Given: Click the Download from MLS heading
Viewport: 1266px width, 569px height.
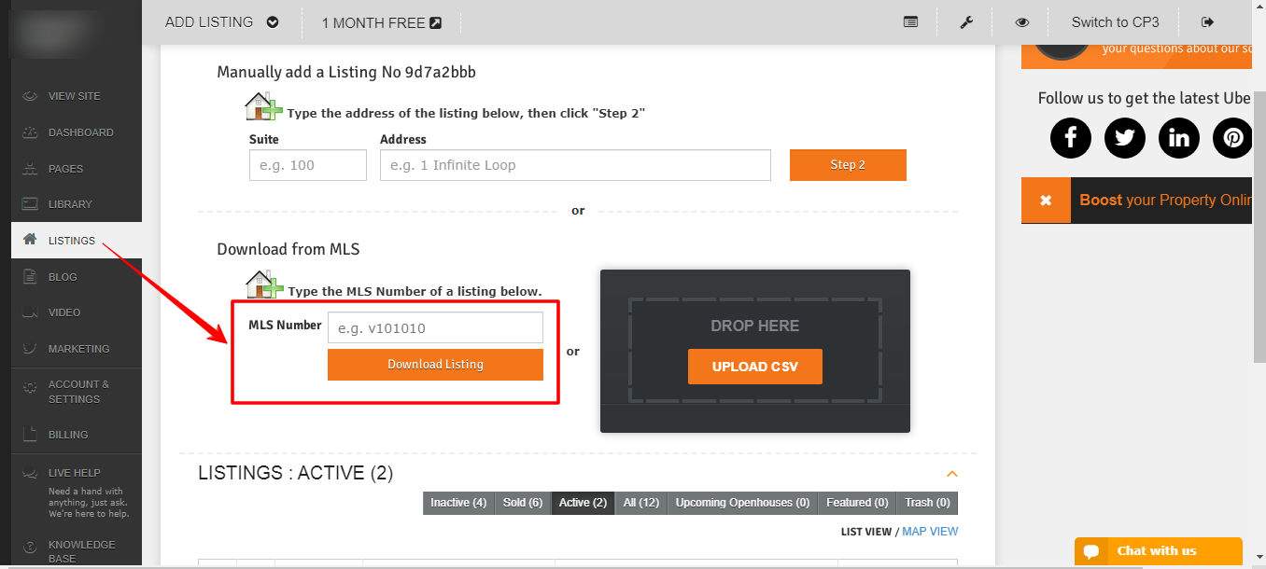Looking at the screenshot, I should coord(288,249).
